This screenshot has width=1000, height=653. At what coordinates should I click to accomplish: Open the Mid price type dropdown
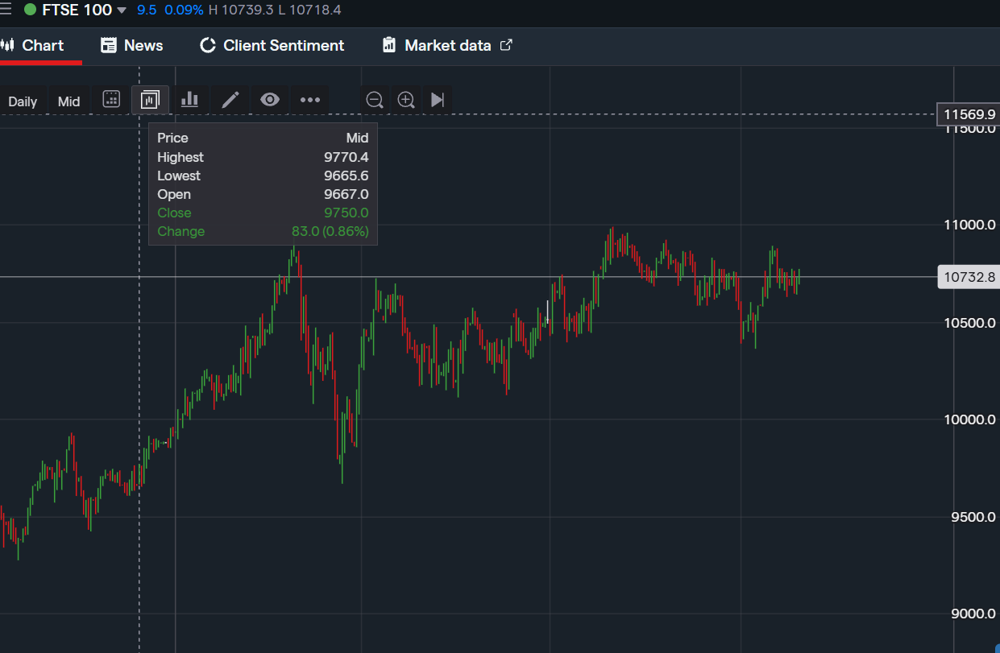68,101
